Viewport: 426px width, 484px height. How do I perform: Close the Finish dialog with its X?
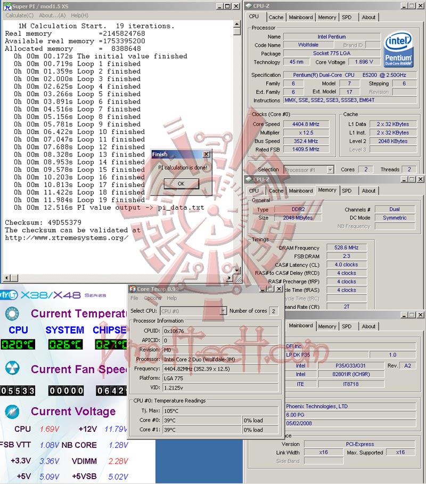click(207, 154)
